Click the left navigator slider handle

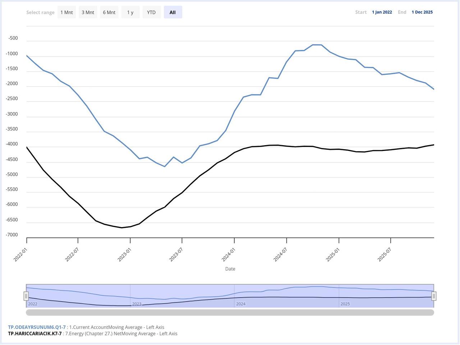(x=26, y=296)
